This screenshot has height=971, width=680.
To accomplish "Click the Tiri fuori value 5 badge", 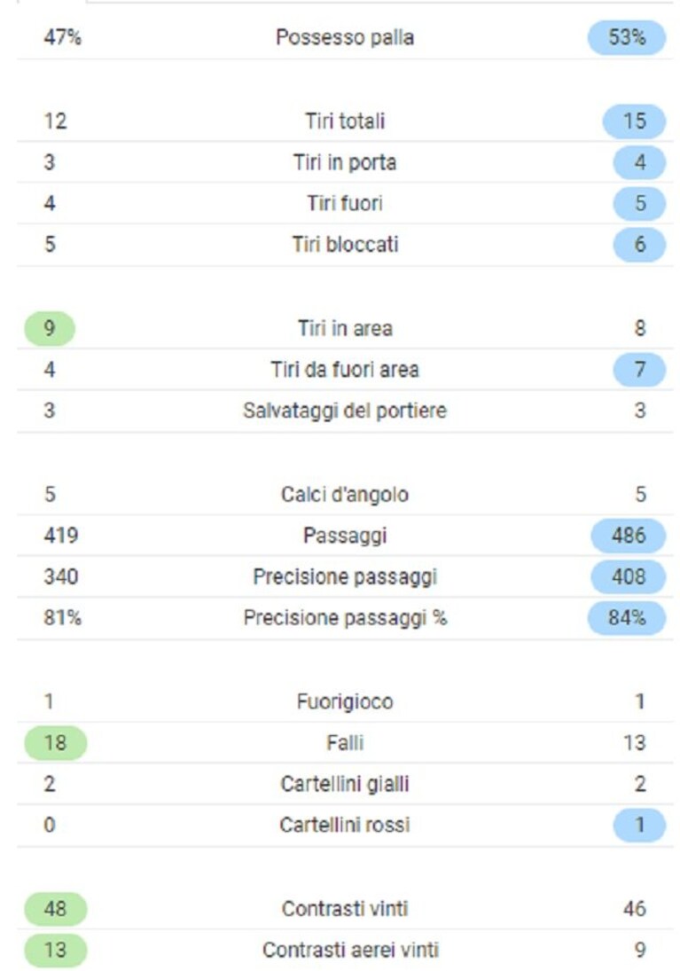I will pyautogui.click(x=639, y=204).
